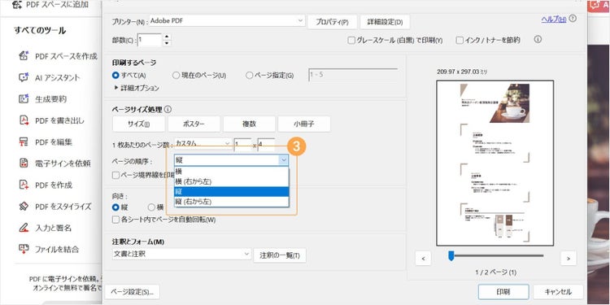Expand 詳細オプション disclosure triangle

pyautogui.click(x=116, y=88)
